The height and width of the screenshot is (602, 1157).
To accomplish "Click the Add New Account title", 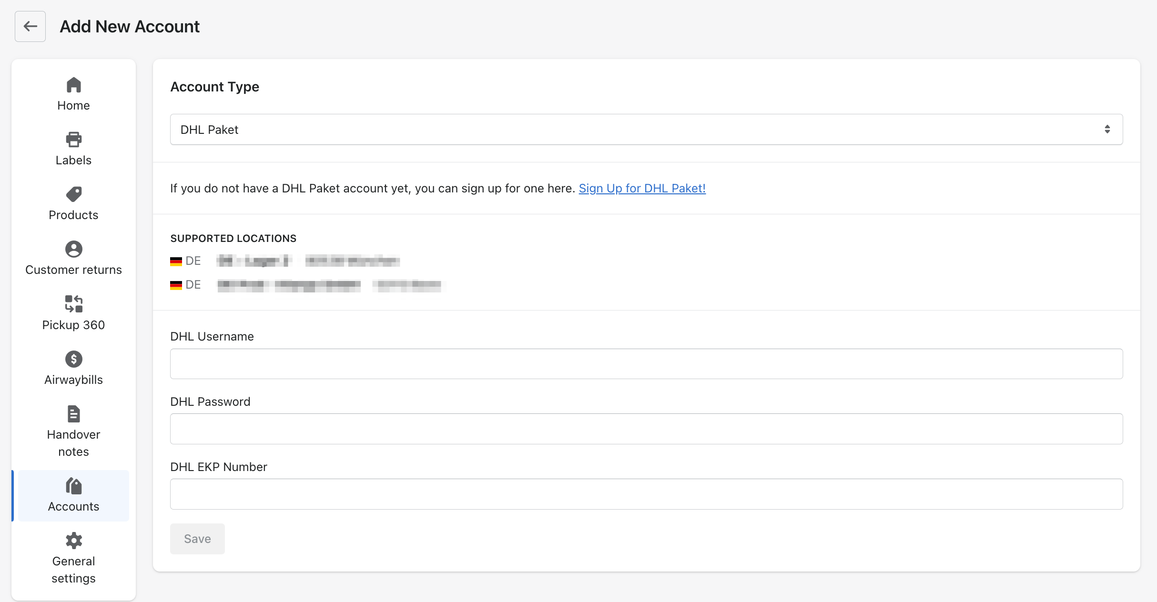I will pos(130,26).
